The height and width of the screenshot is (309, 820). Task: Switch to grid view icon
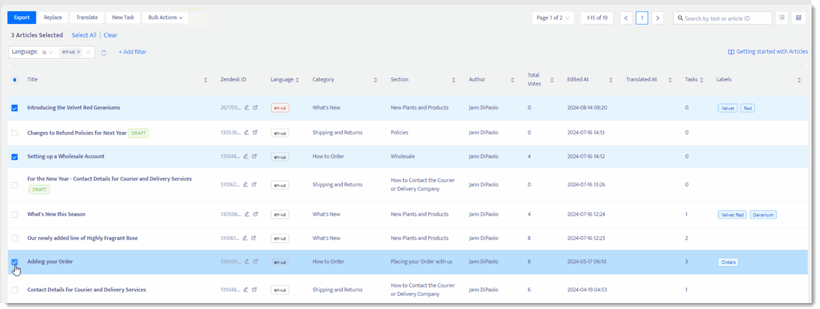click(x=798, y=18)
